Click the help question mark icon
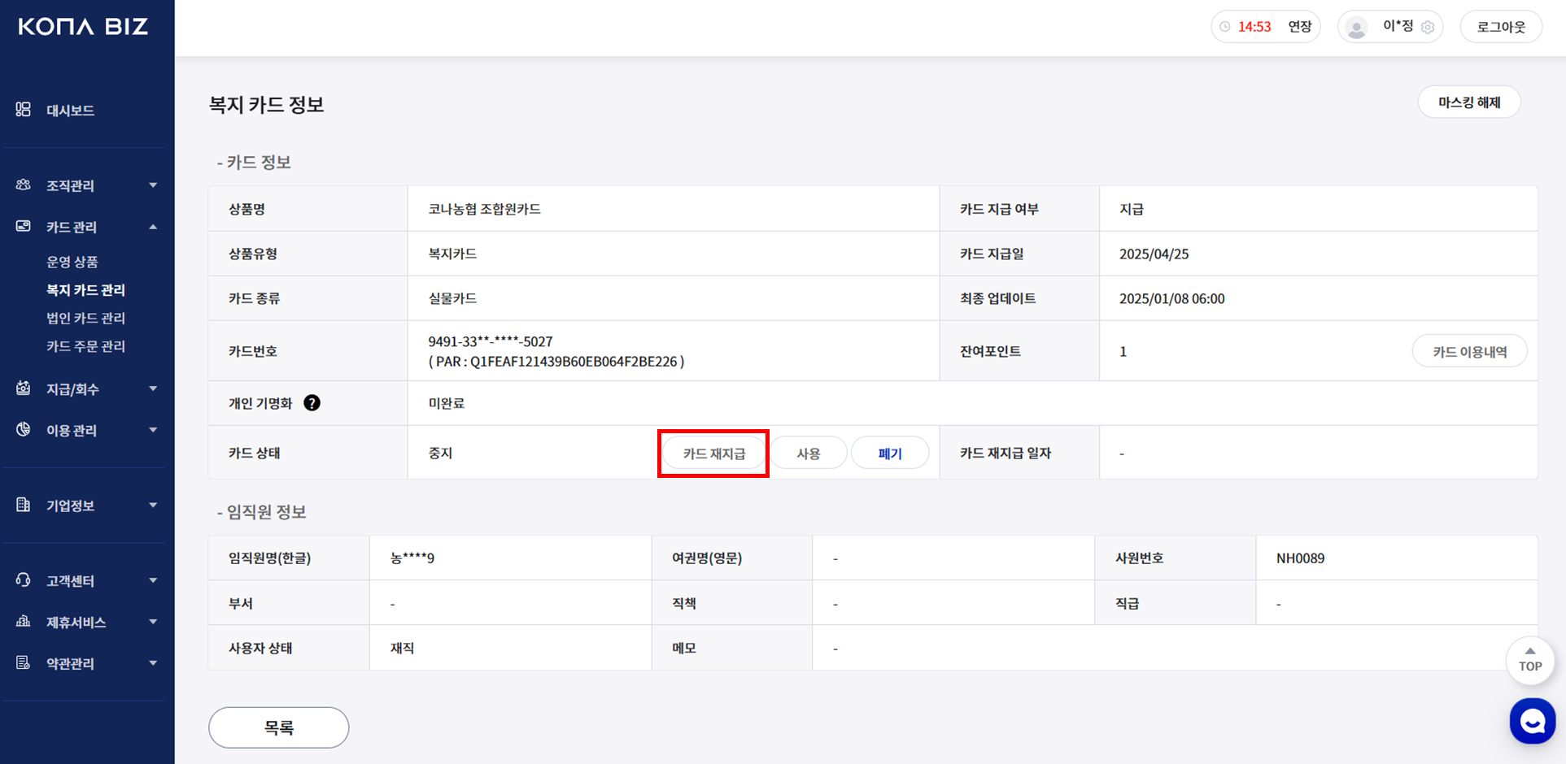1566x764 pixels. 312,403
